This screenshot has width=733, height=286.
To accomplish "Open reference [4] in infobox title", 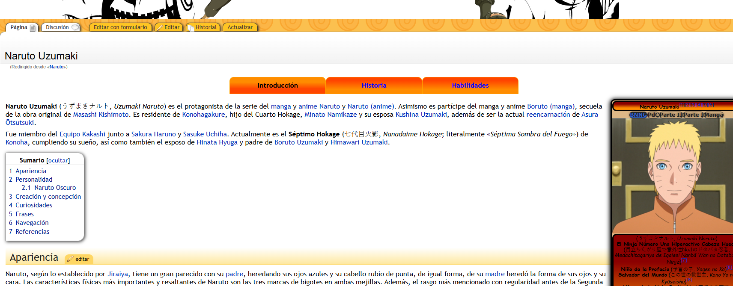I will coord(700,105).
